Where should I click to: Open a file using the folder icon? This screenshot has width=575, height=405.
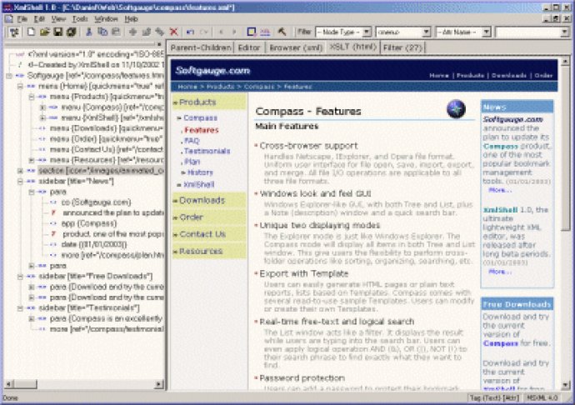(45, 32)
